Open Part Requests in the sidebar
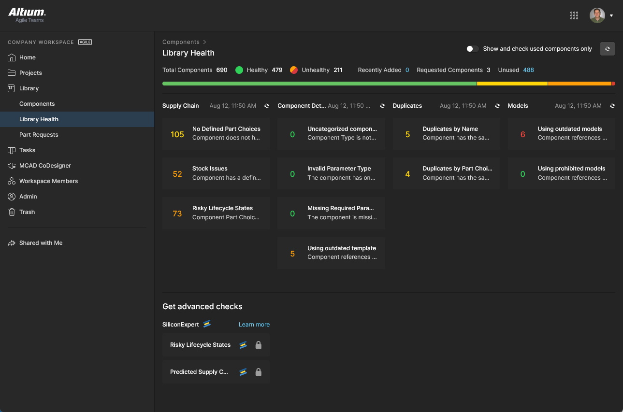 39,135
